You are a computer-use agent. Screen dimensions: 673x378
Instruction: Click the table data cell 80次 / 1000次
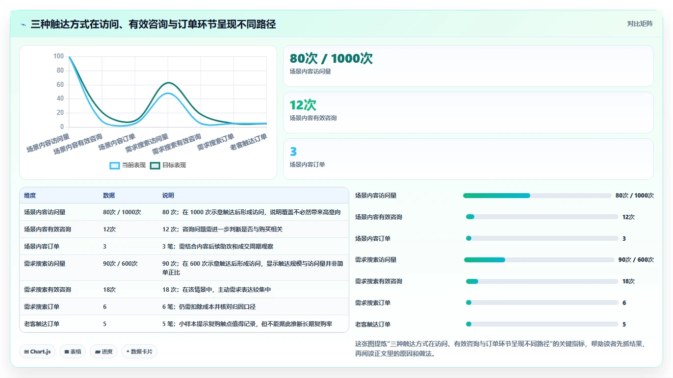point(122,212)
